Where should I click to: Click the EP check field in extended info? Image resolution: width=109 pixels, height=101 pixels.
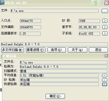(59, 80)
